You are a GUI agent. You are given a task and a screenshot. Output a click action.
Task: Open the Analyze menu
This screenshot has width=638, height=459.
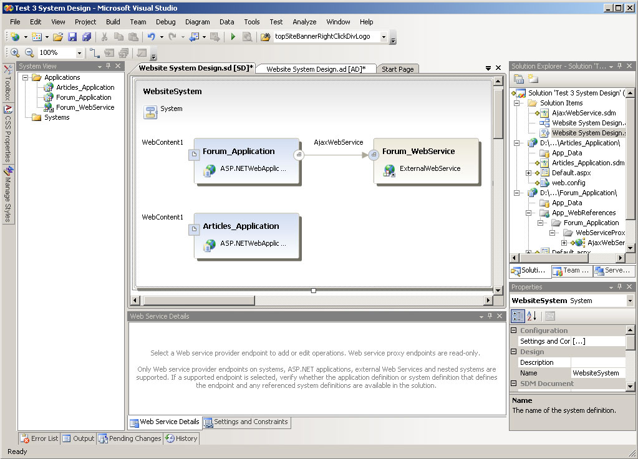click(304, 22)
